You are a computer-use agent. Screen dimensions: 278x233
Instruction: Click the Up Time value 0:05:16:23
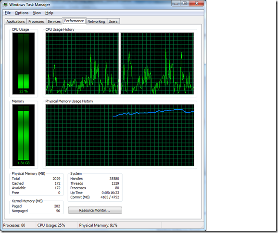[x=111, y=193]
